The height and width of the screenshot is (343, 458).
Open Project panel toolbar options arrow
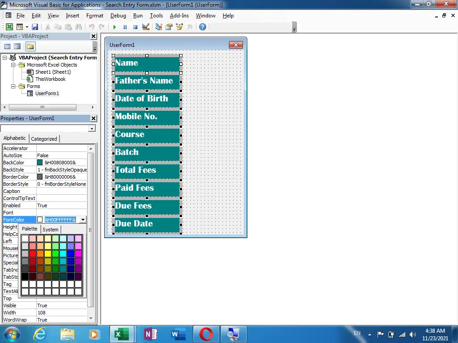pos(95,46)
